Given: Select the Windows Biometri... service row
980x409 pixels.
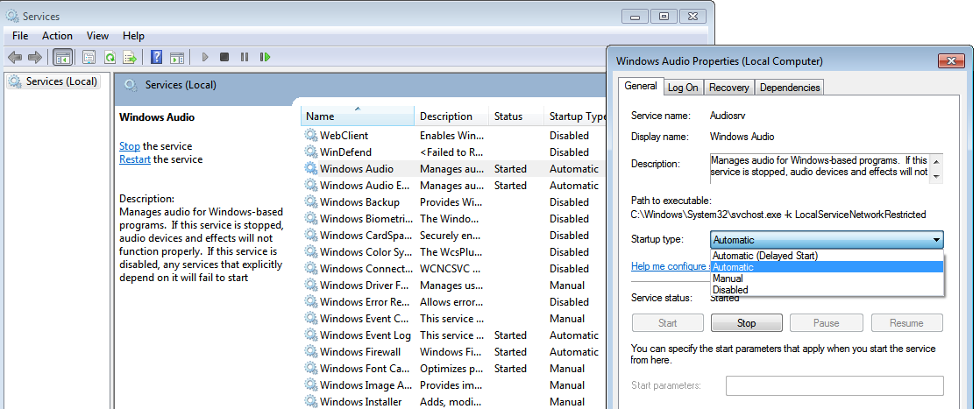Looking at the screenshot, I should click(x=454, y=219).
